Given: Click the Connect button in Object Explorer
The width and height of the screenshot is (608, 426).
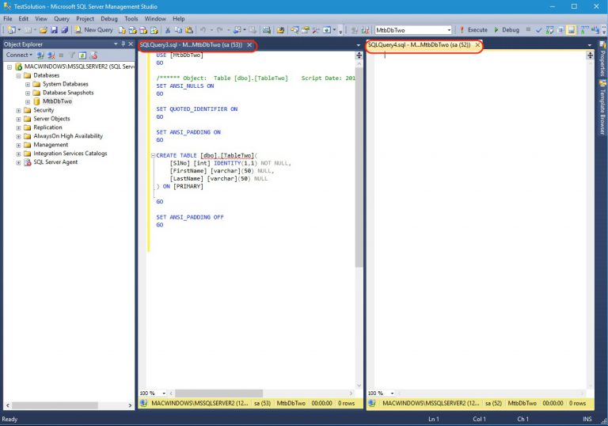Looking at the screenshot, I should [x=17, y=55].
